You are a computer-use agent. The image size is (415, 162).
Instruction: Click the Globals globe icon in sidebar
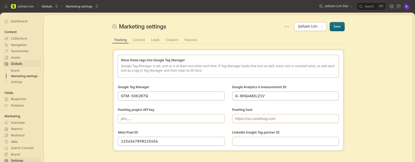pyautogui.click(x=6, y=64)
